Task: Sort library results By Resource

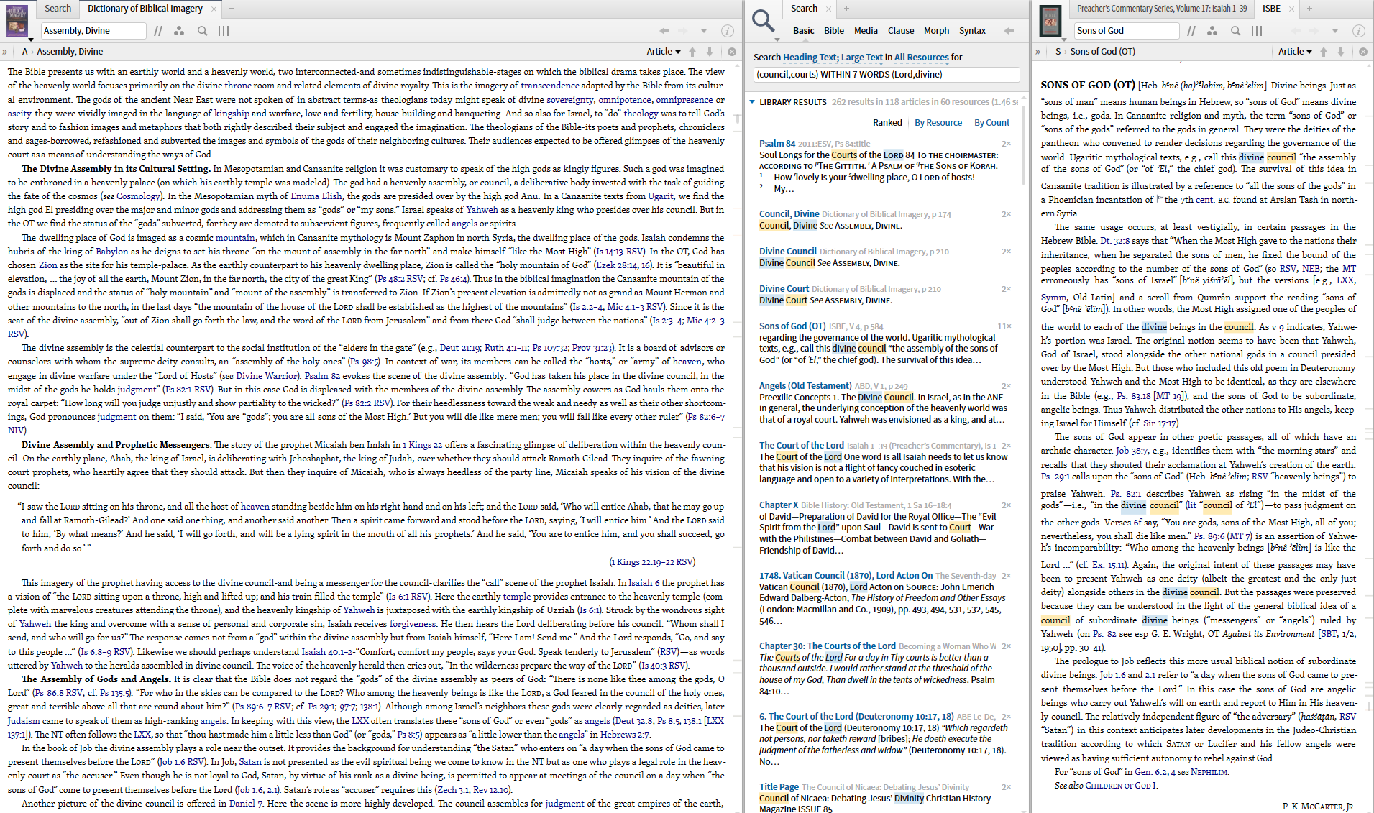Action: click(x=938, y=123)
